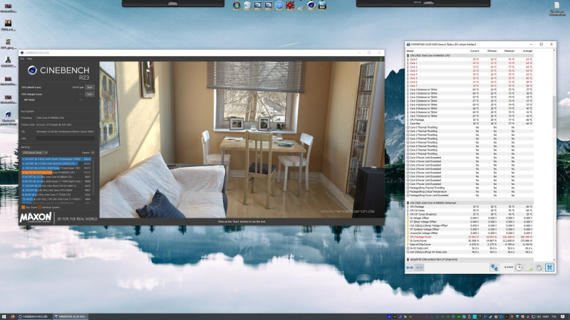Switch to the Cinebench R23 taskbar button

tap(34, 316)
